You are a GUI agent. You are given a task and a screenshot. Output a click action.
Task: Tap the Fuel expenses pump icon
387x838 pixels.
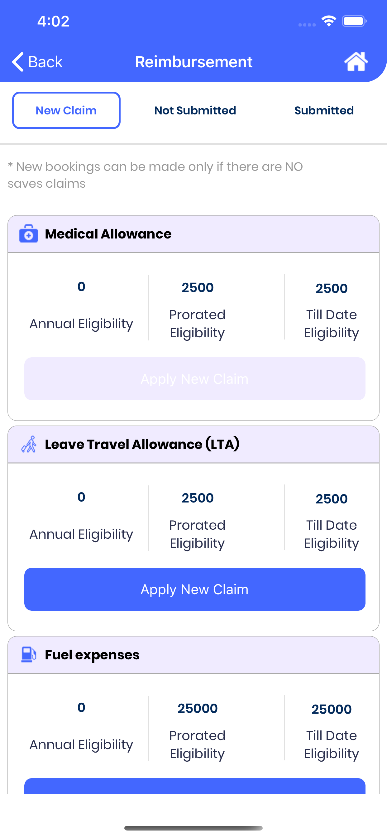coord(29,654)
